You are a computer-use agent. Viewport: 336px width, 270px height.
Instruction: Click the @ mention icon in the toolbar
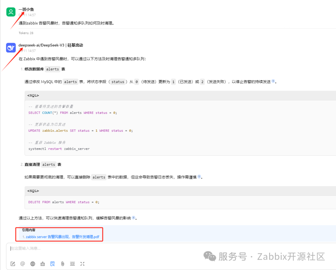(x=22, y=264)
